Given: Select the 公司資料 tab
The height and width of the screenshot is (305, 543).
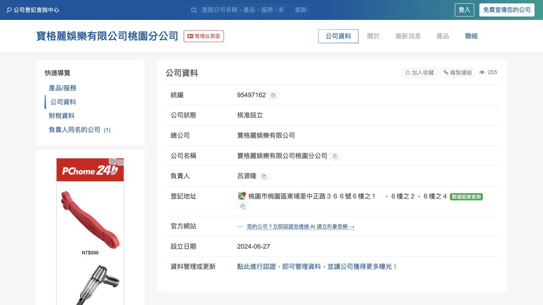Looking at the screenshot, I should [x=338, y=36].
